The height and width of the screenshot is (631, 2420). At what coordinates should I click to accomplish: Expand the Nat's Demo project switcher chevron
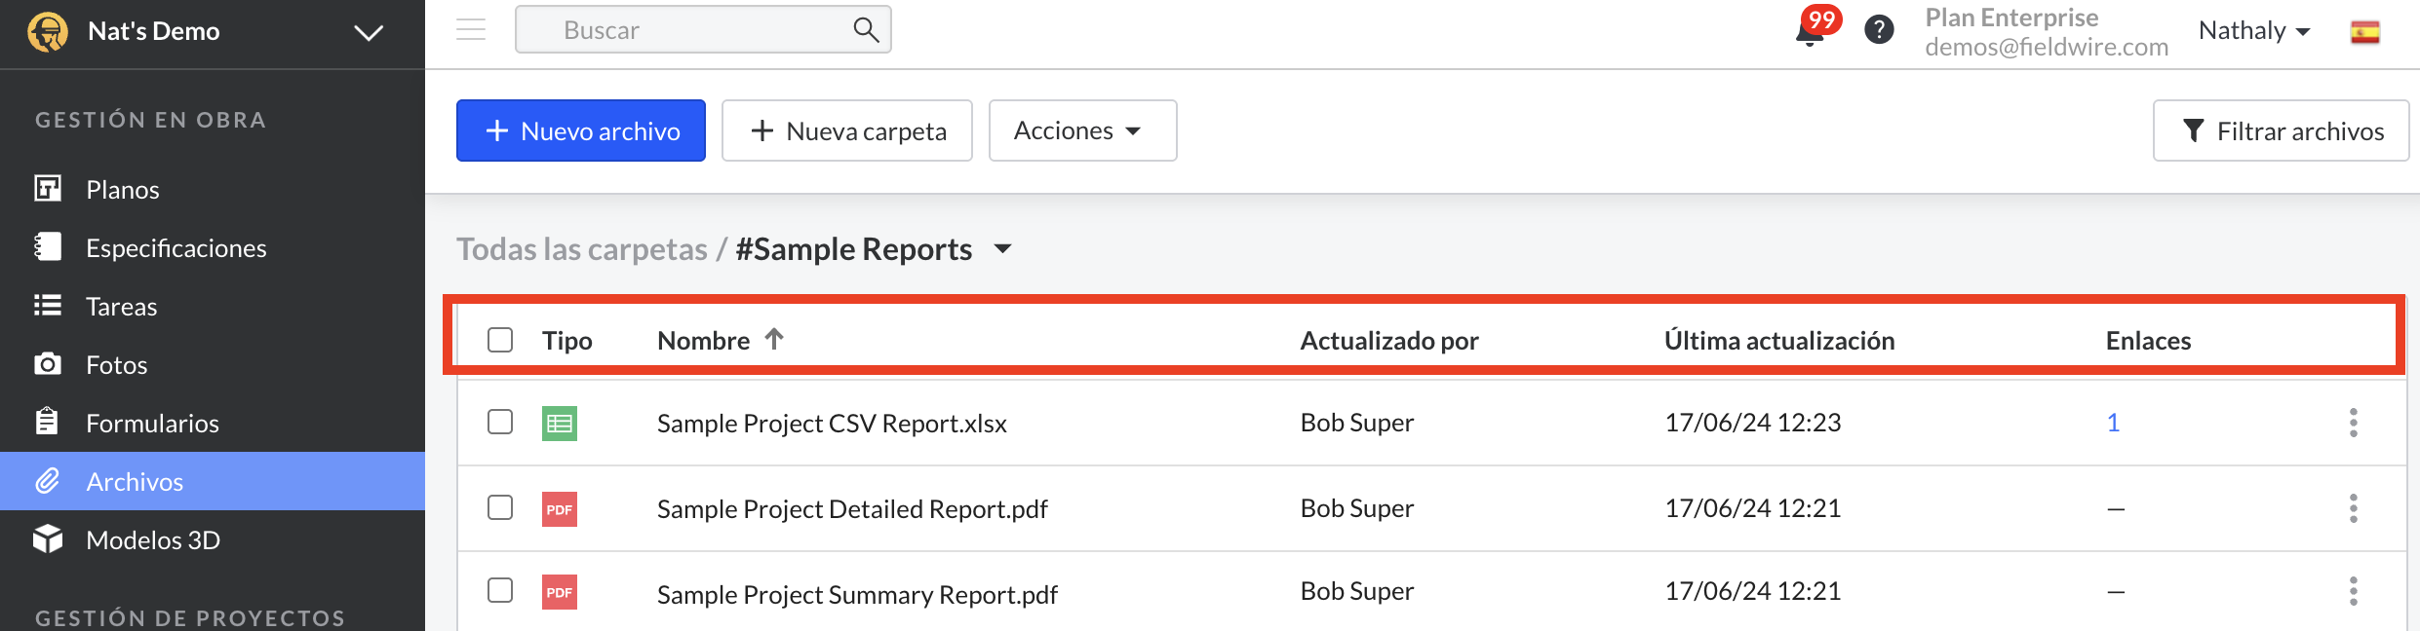[x=368, y=33]
